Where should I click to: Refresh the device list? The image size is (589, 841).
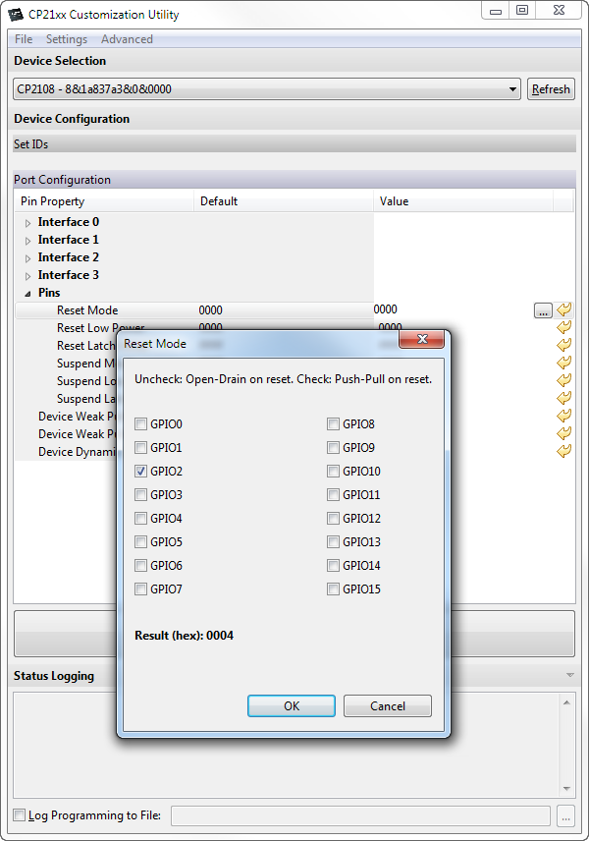551,89
